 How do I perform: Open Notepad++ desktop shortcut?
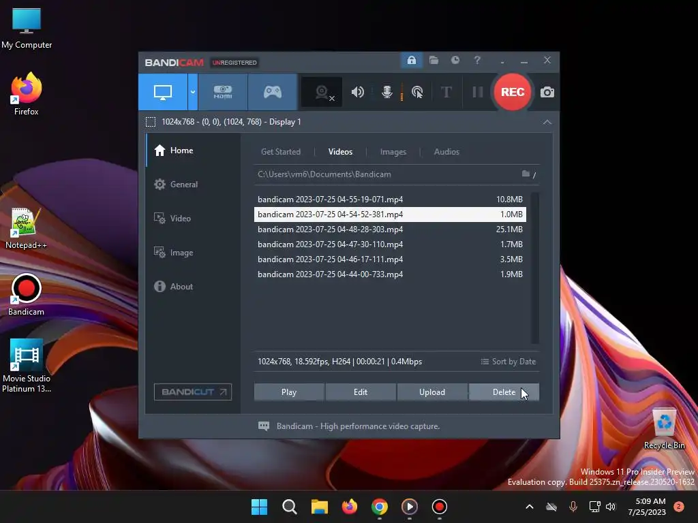tap(26, 228)
